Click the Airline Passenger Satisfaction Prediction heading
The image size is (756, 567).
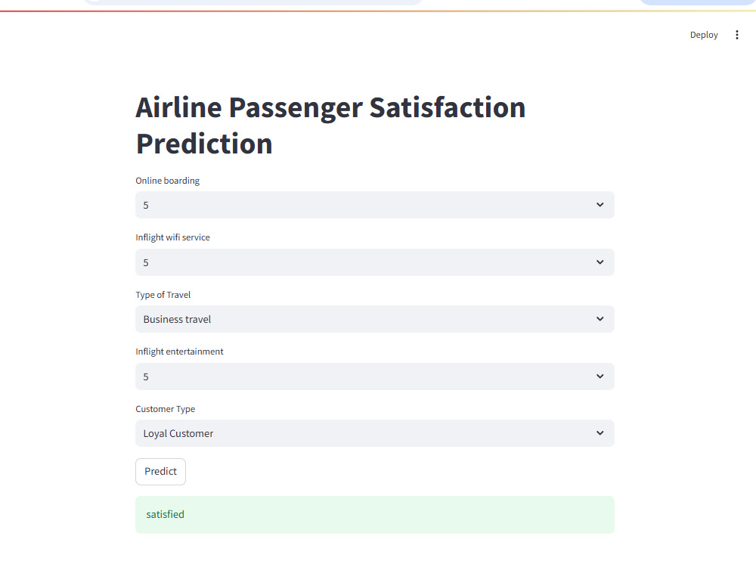(x=330, y=125)
